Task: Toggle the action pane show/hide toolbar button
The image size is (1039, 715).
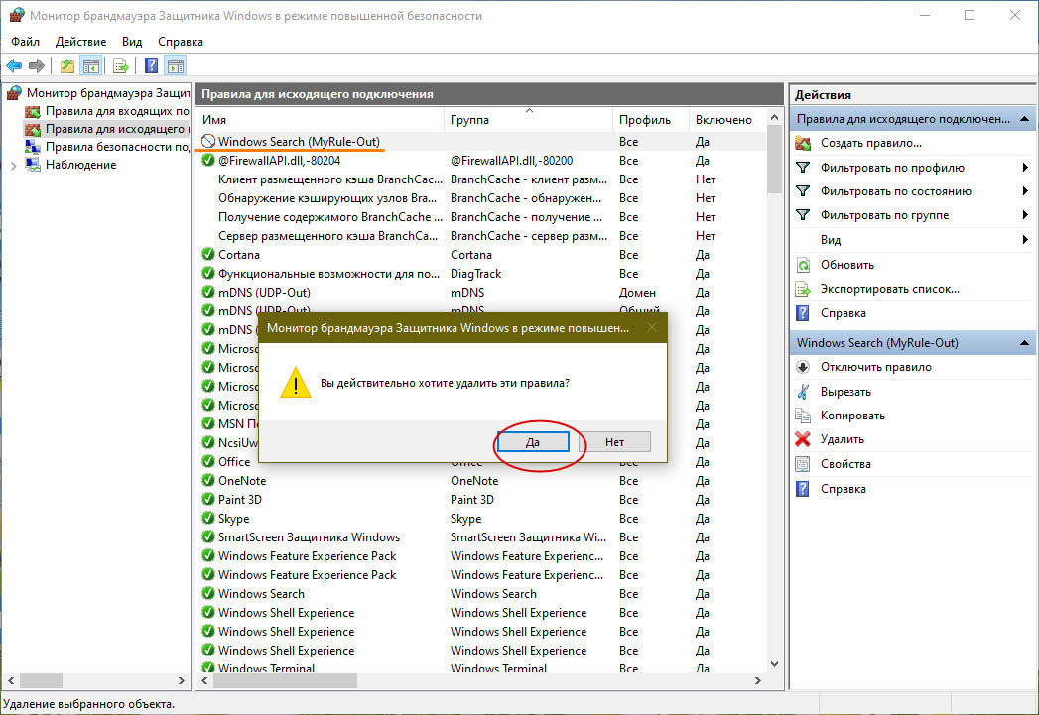Action: (x=176, y=66)
